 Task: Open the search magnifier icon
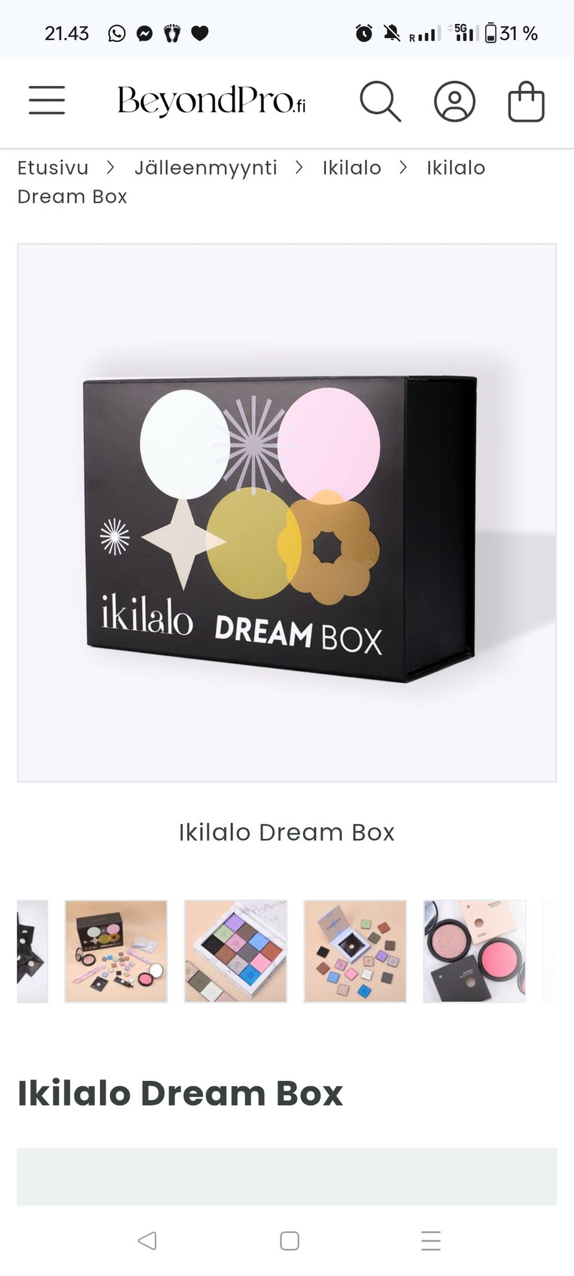pos(380,101)
